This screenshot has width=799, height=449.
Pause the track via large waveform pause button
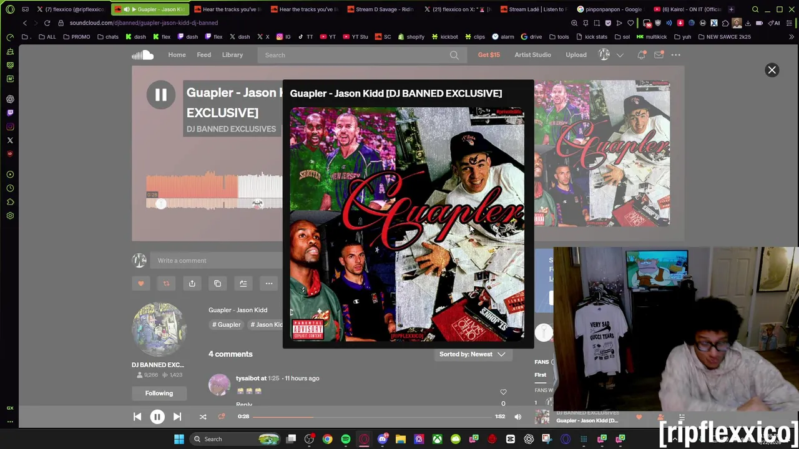click(160, 95)
